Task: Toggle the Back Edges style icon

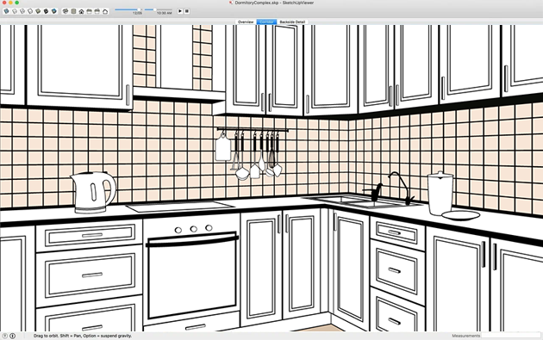Action: pyautogui.click(x=15, y=11)
